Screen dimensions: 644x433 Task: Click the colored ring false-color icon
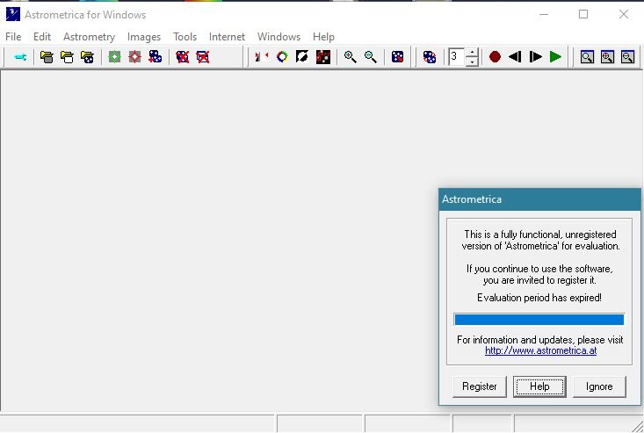point(282,57)
